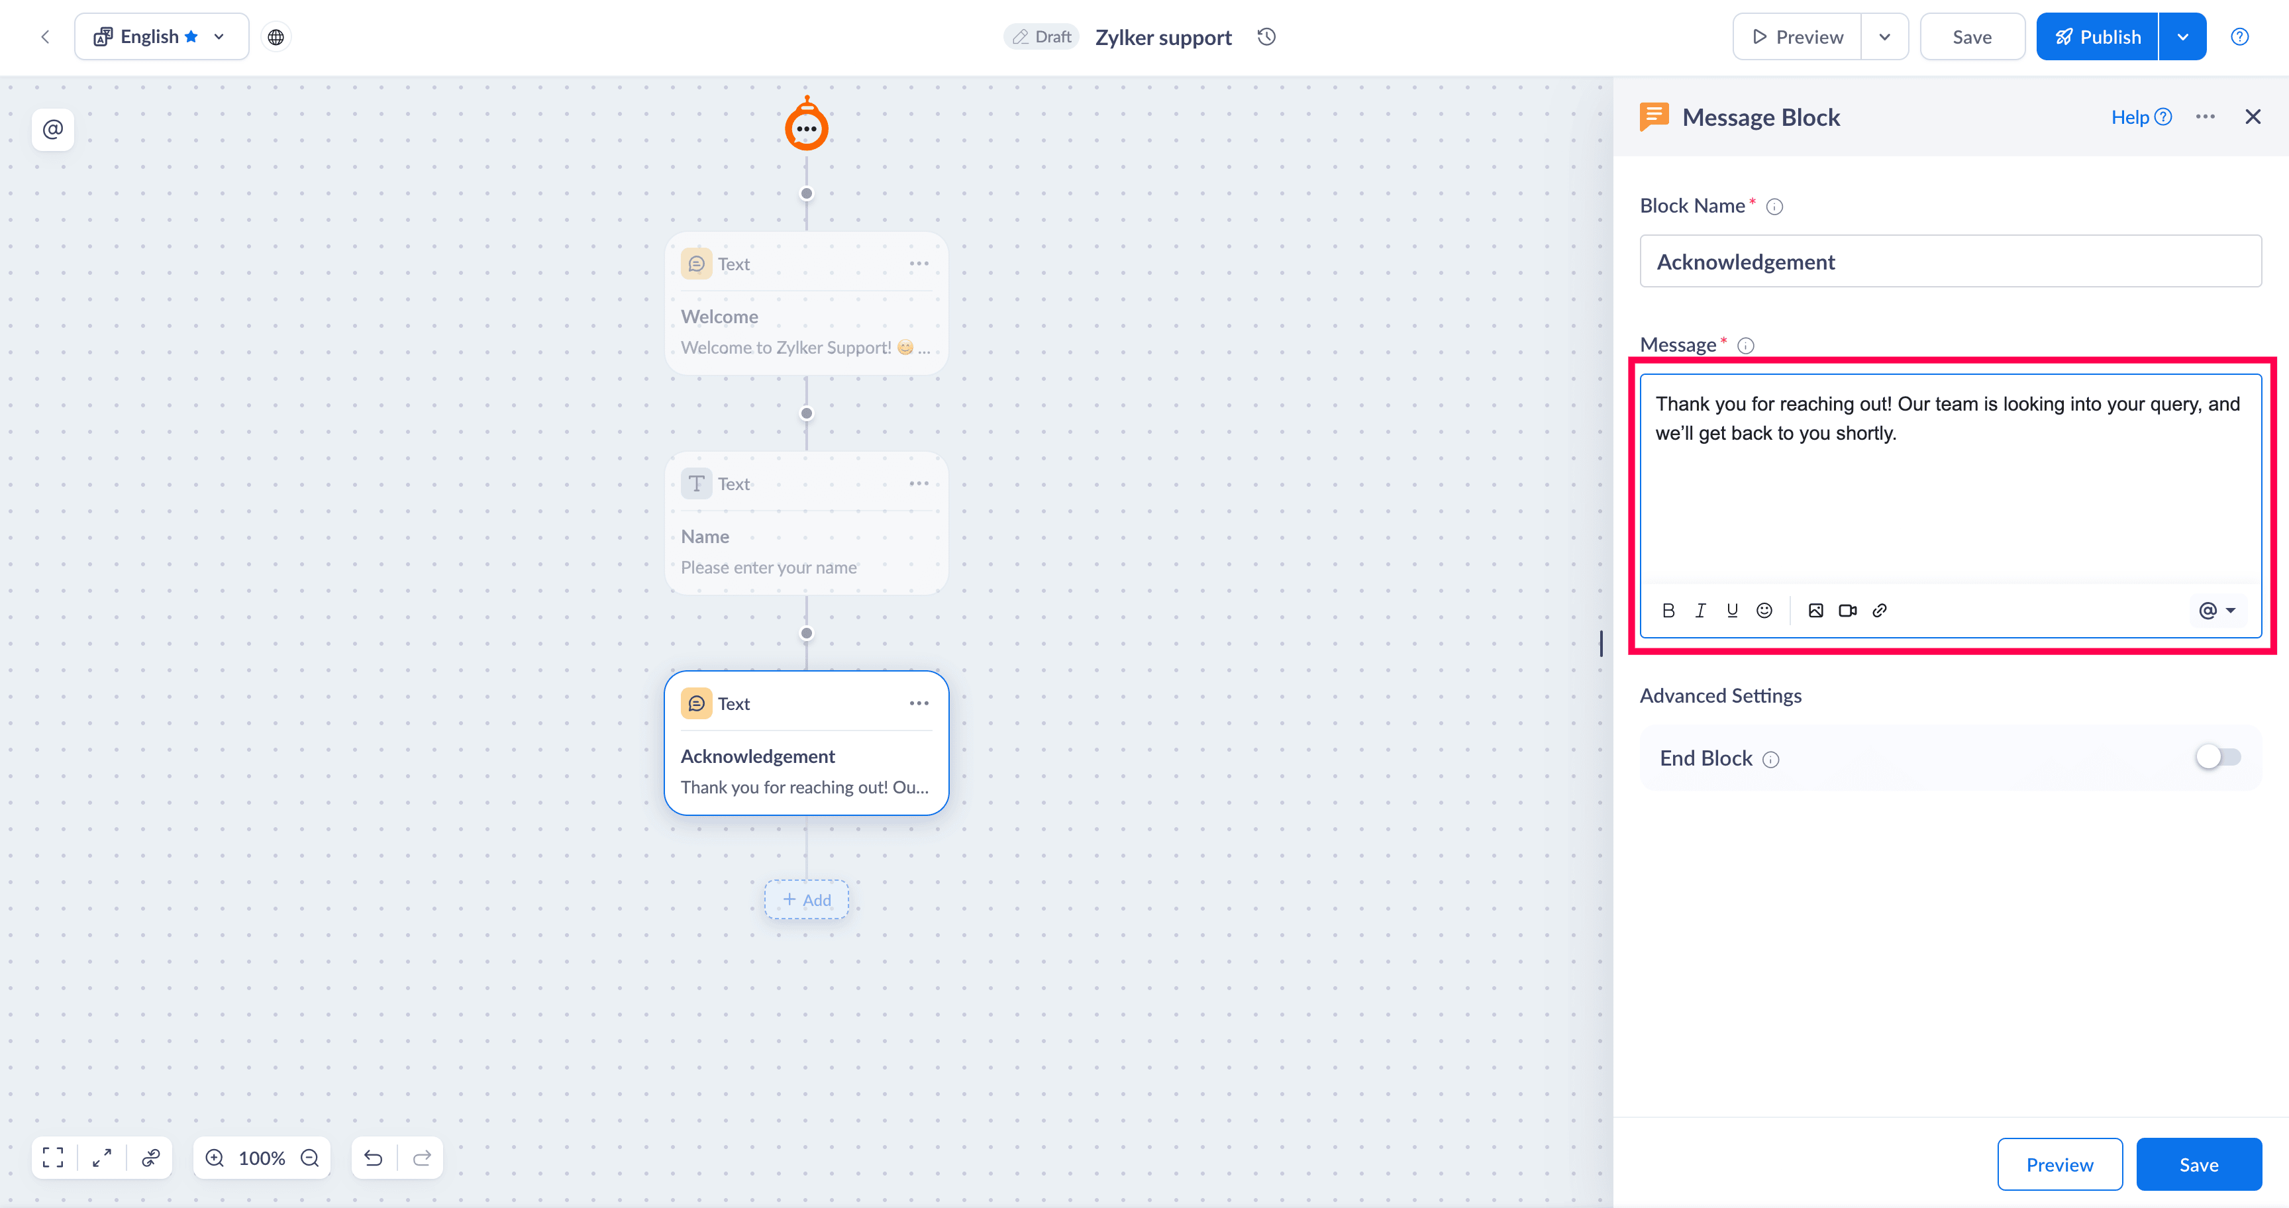Image resolution: width=2289 pixels, height=1208 pixels.
Task: Insert a video into the message
Action: coord(1847,610)
